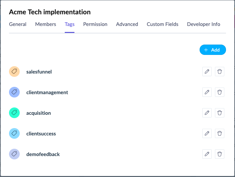Select the Advanced tab
The height and width of the screenshot is (177, 235).
tap(127, 24)
